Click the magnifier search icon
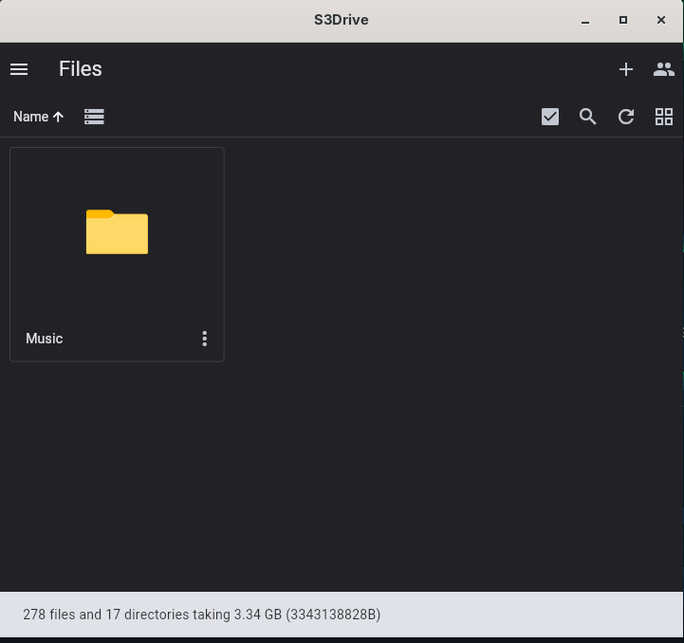The height and width of the screenshot is (643, 684). 588,117
